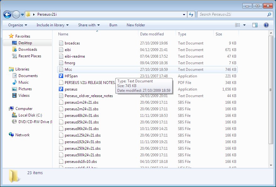Open the Documents library
The image size is (276, 187).
(x=28, y=76)
